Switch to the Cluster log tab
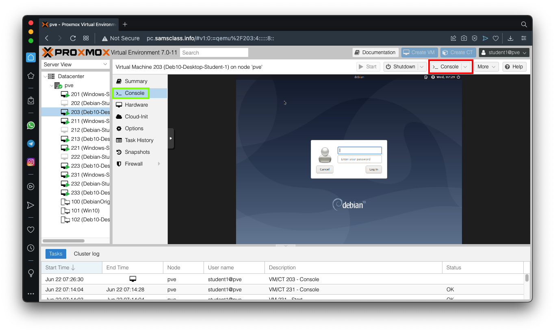This screenshot has width=555, height=332. 87,254
